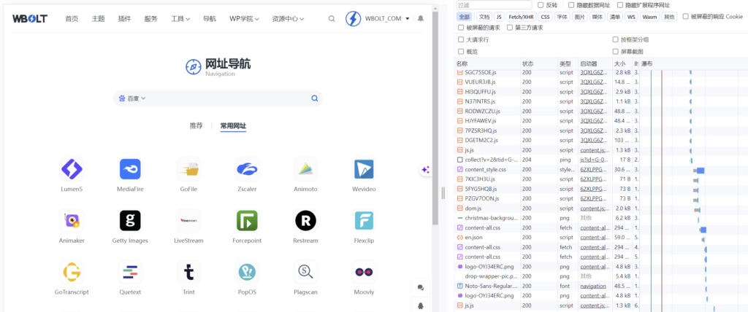Open the PopOS icon
Viewport: 748px width, 312px height.
pyautogui.click(x=247, y=272)
